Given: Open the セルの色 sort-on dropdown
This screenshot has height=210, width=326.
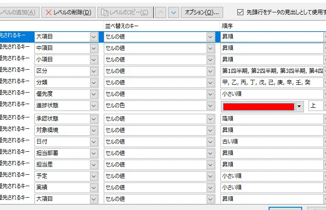Looking at the screenshot, I should click(159, 105).
